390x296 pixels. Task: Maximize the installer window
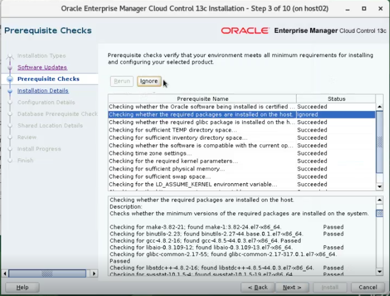(x=364, y=9)
